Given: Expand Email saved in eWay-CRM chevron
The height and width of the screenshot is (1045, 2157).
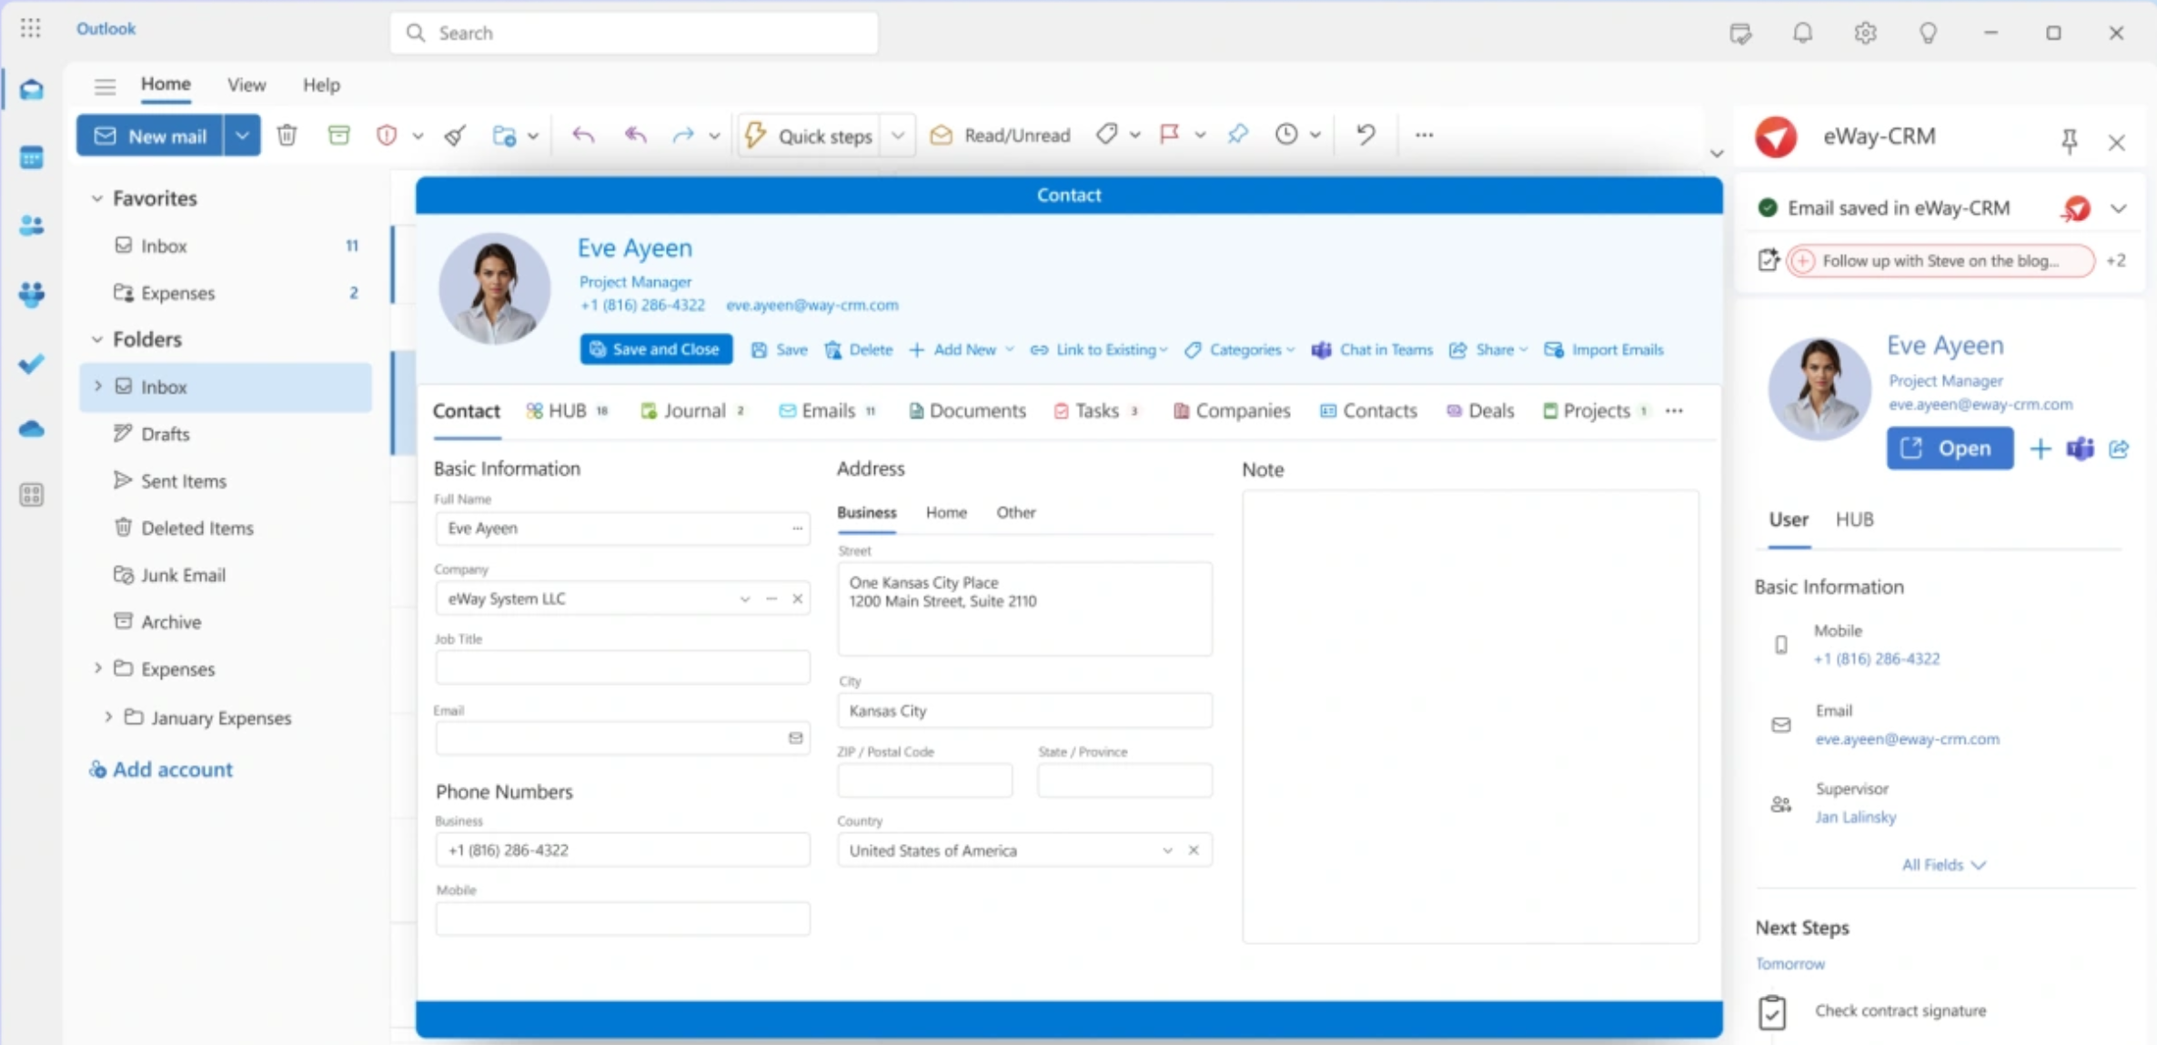Looking at the screenshot, I should [2119, 208].
